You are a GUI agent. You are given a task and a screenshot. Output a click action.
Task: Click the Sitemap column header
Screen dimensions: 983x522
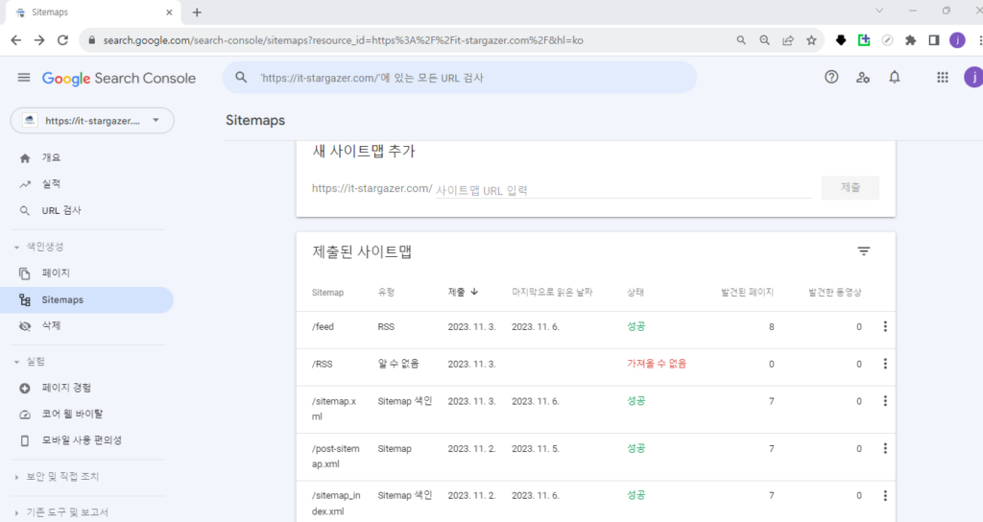coord(328,293)
